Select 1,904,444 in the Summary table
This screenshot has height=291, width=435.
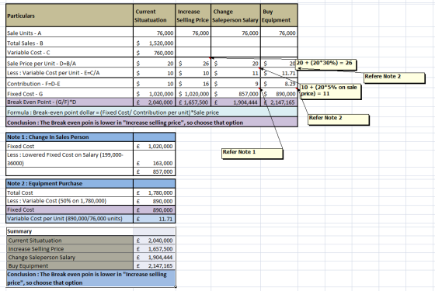[x=155, y=257]
